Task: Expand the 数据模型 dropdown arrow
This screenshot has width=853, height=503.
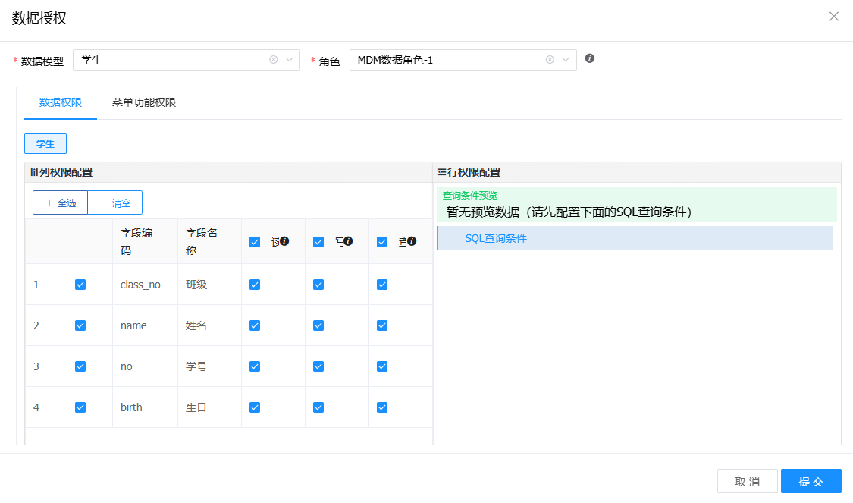Action: [289, 60]
